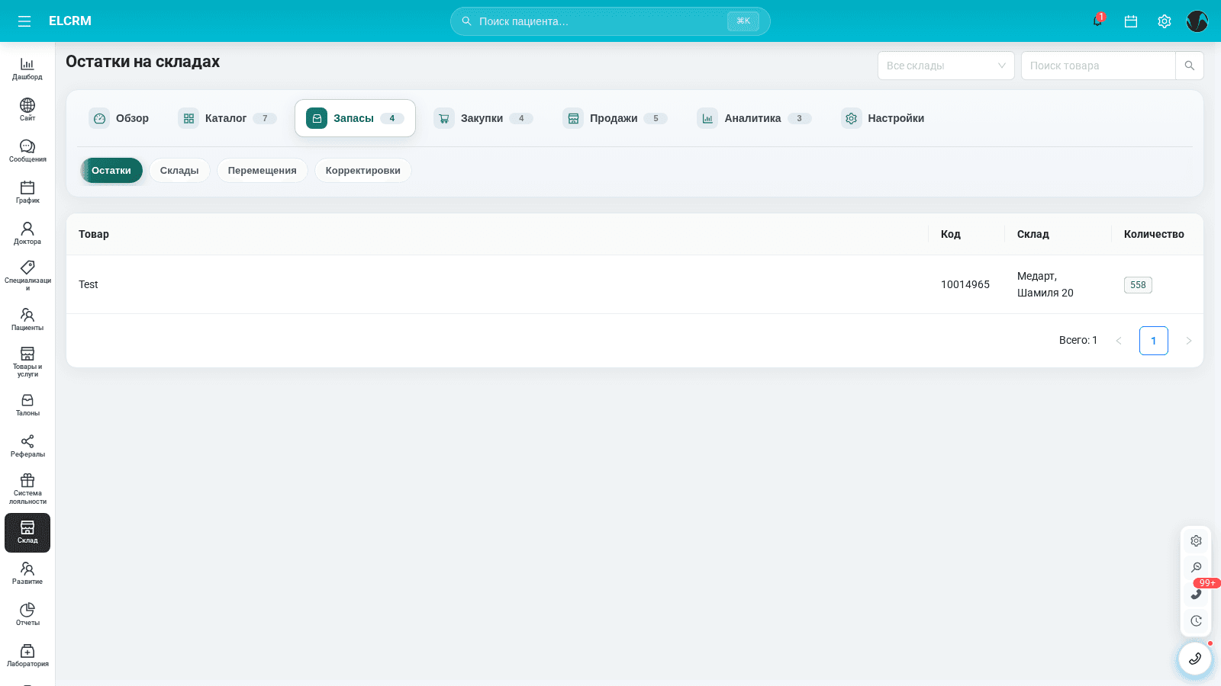Select the Запасы tab
The width and height of the screenshot is (1221, 686).
tap(355, 118)
